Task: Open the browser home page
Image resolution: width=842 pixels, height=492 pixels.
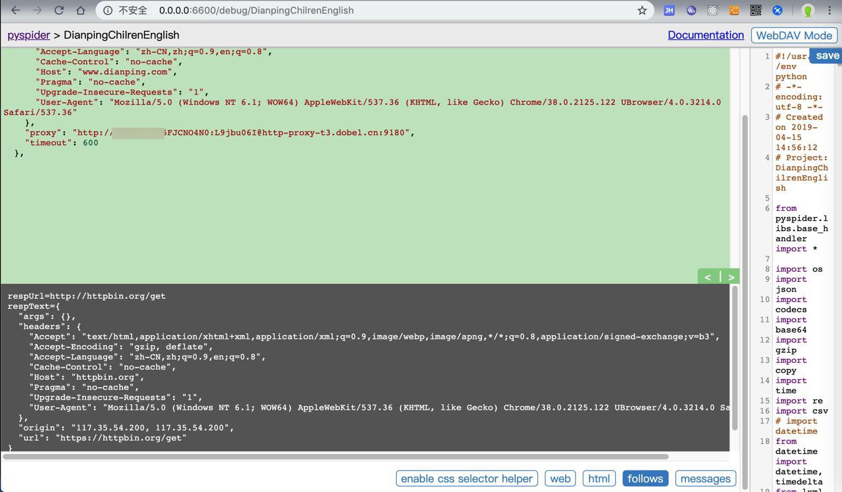Action: click(81, 10)
